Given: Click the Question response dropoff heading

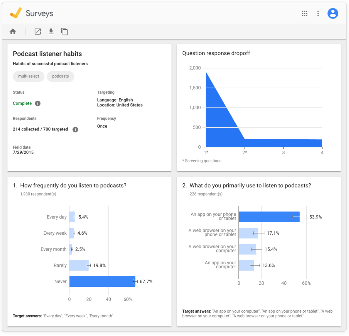Looking at the screenshot, I should pos(216,53).
